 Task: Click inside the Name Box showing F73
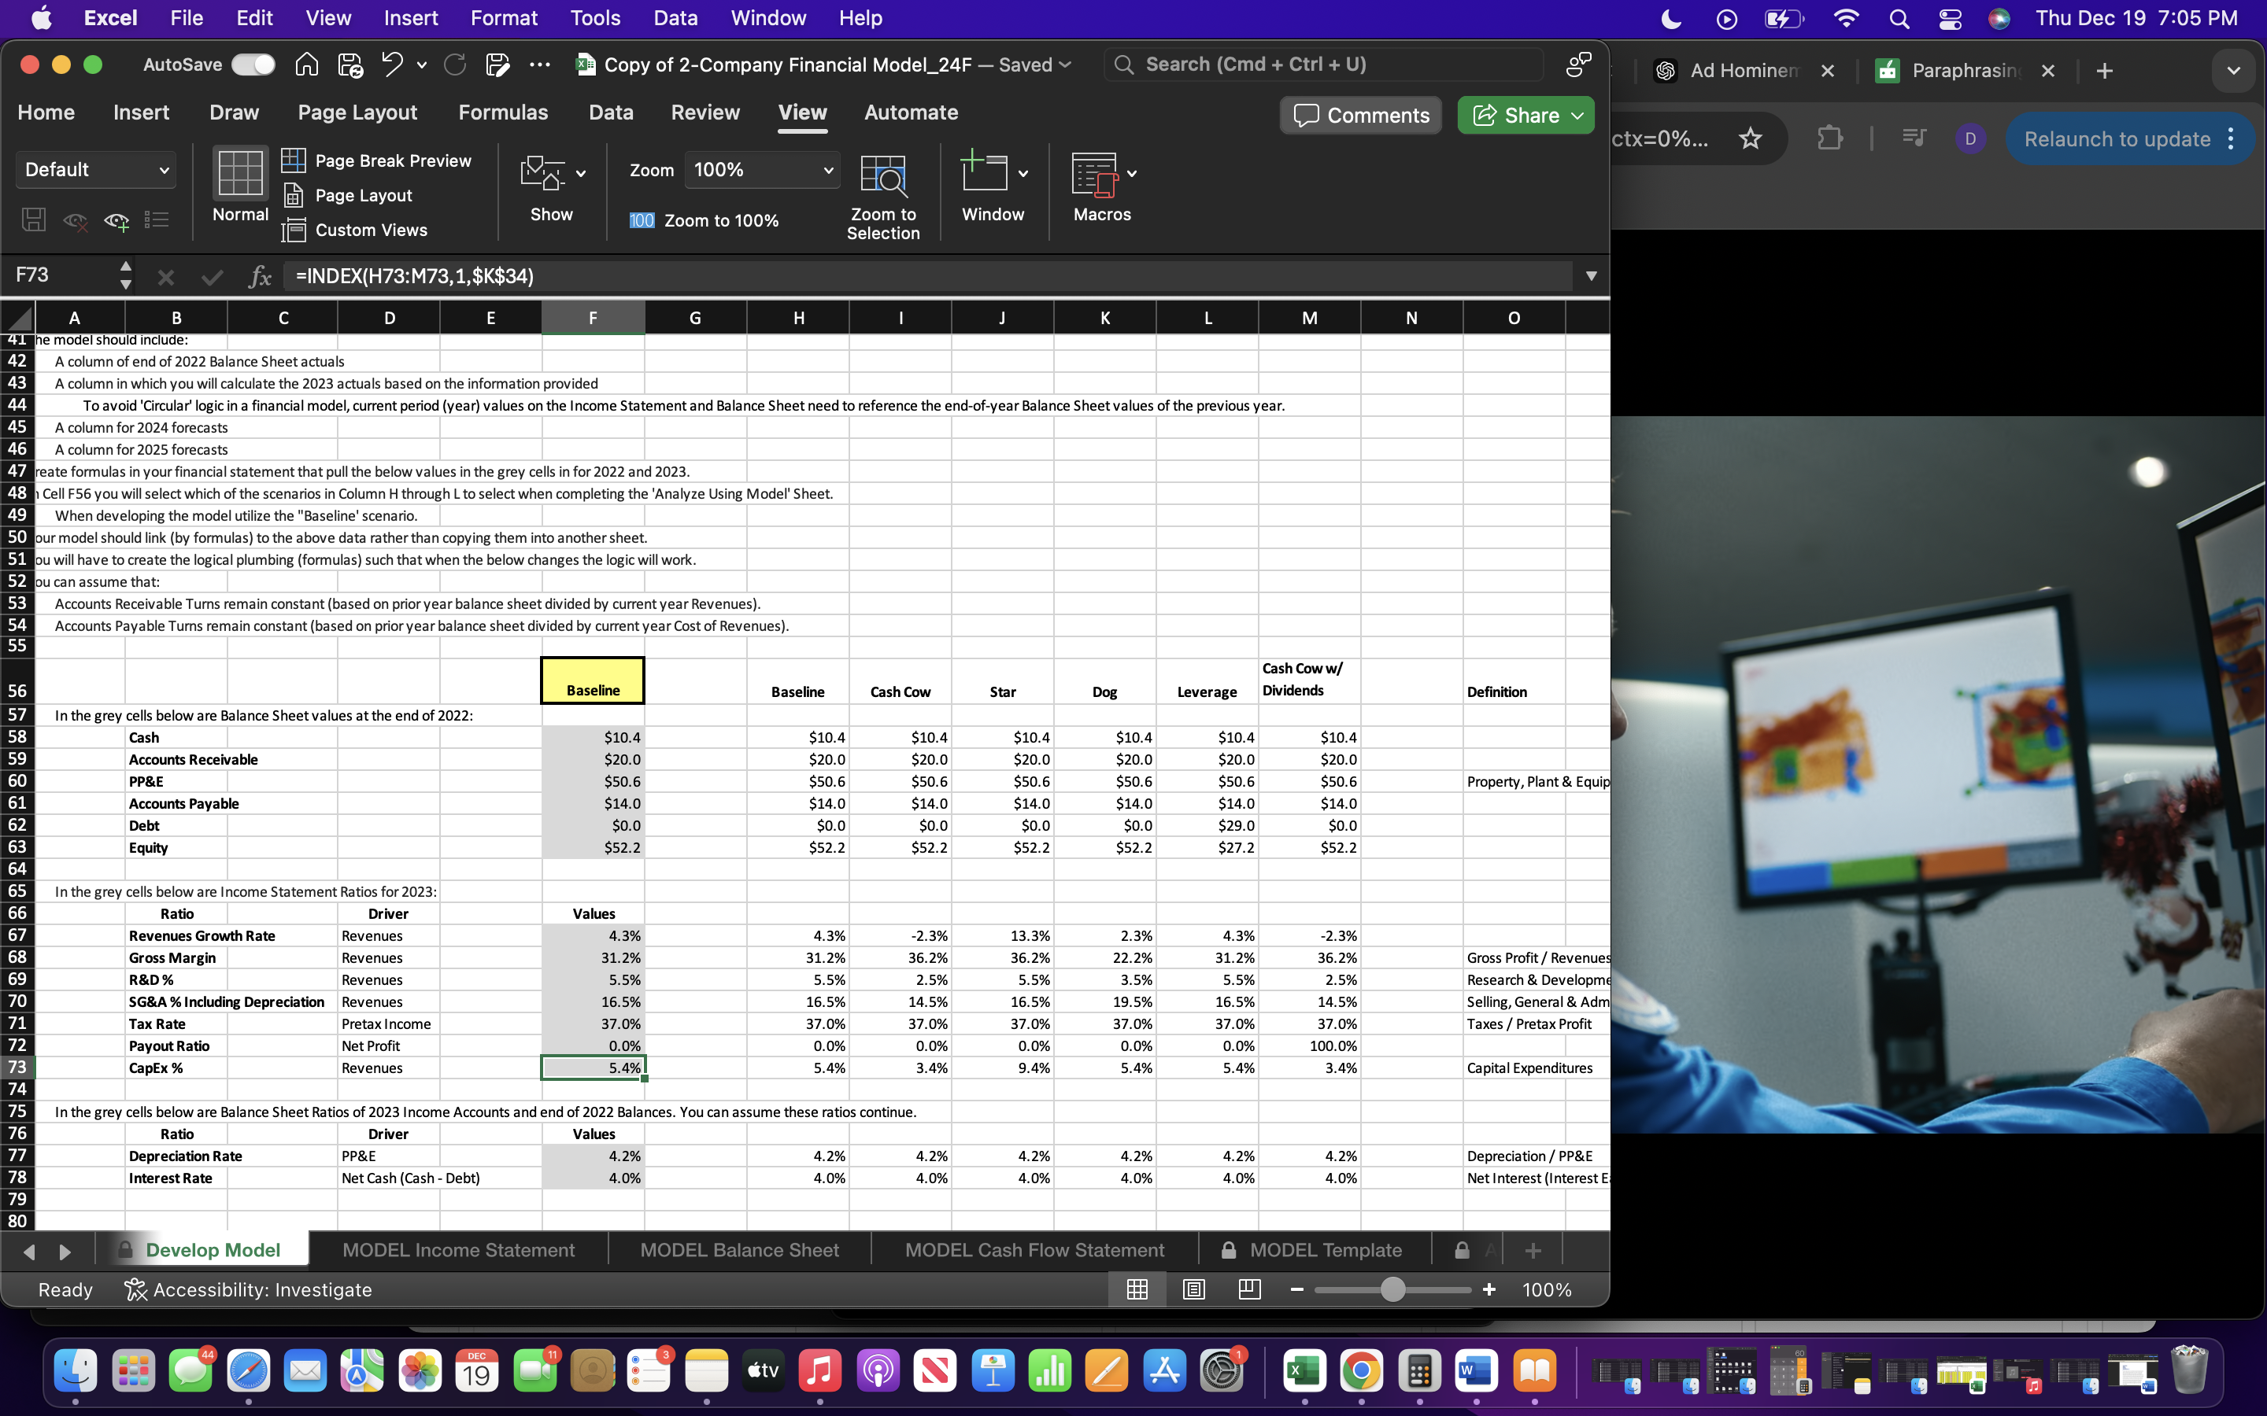(56, 275)
